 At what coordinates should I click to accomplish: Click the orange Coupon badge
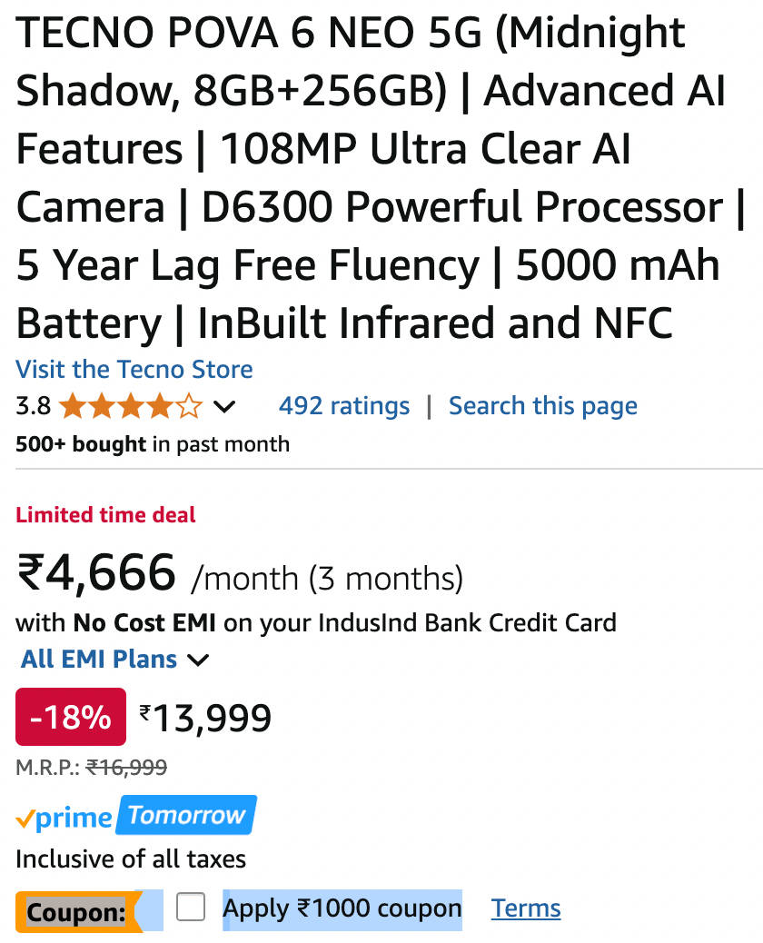(77, 911)
